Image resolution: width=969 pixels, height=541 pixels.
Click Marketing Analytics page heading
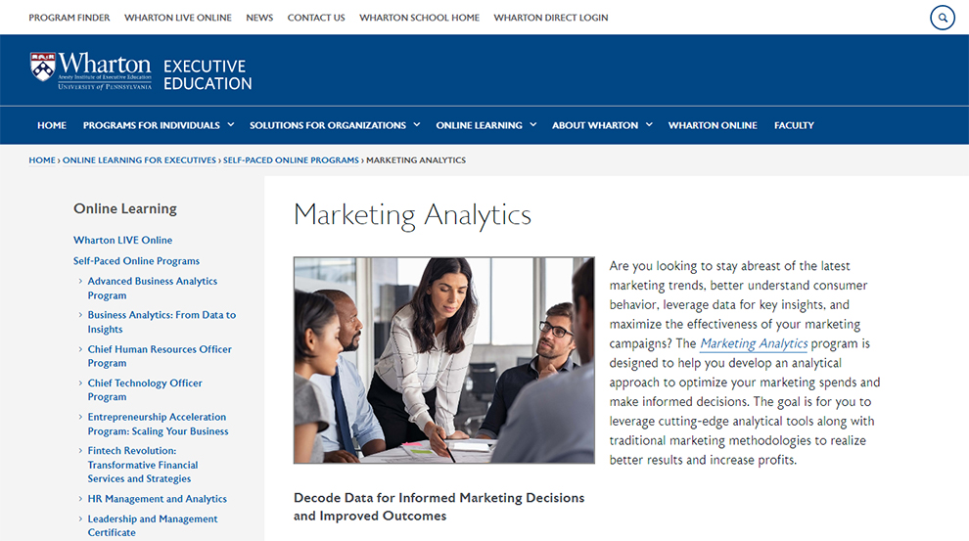(x=412, y=215)
